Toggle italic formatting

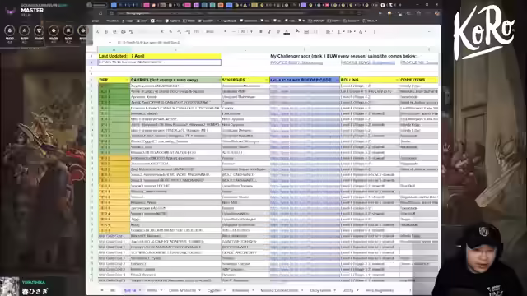(x=269, y=31)
